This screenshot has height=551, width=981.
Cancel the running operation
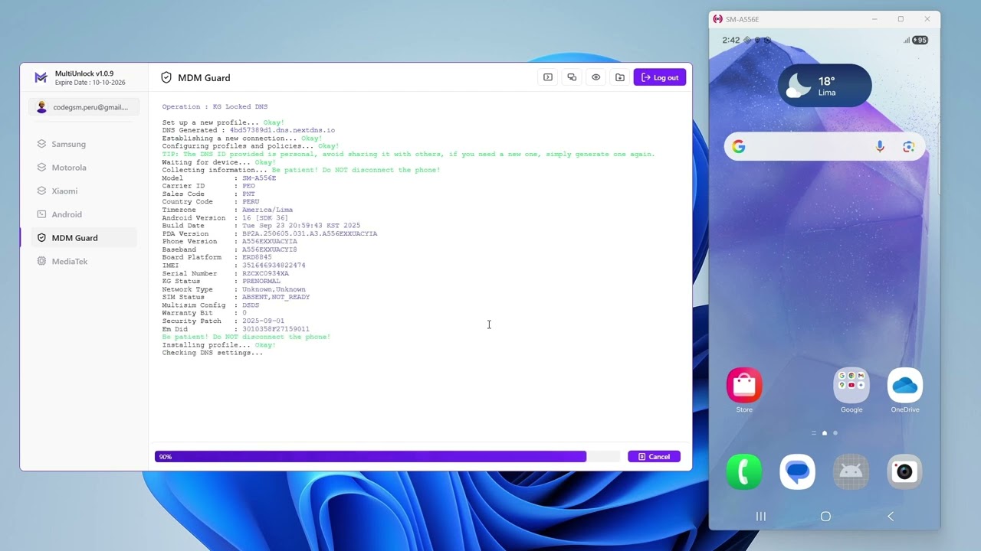(654, 457)
